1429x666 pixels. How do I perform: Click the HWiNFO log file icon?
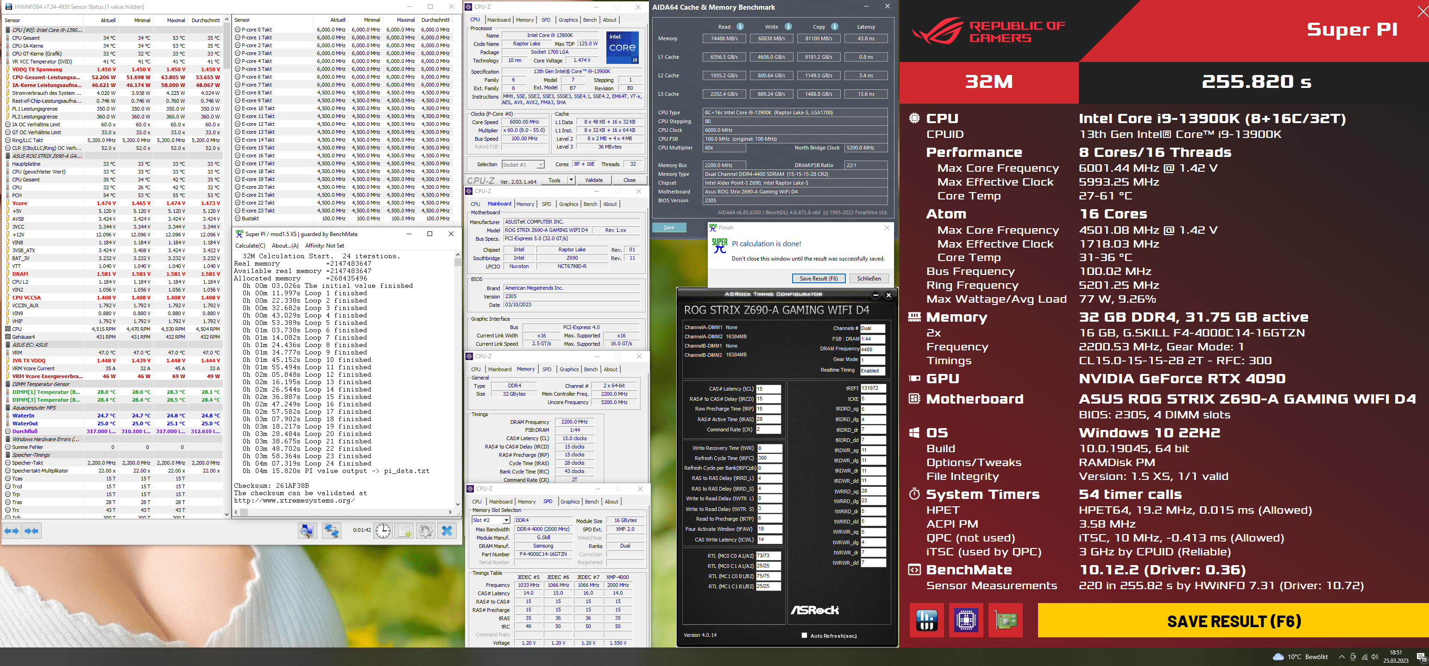tap(405, 531)
